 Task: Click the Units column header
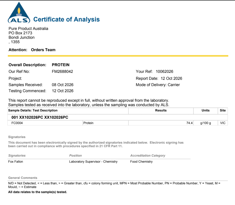pyautogui.click(x=205, y=110)
